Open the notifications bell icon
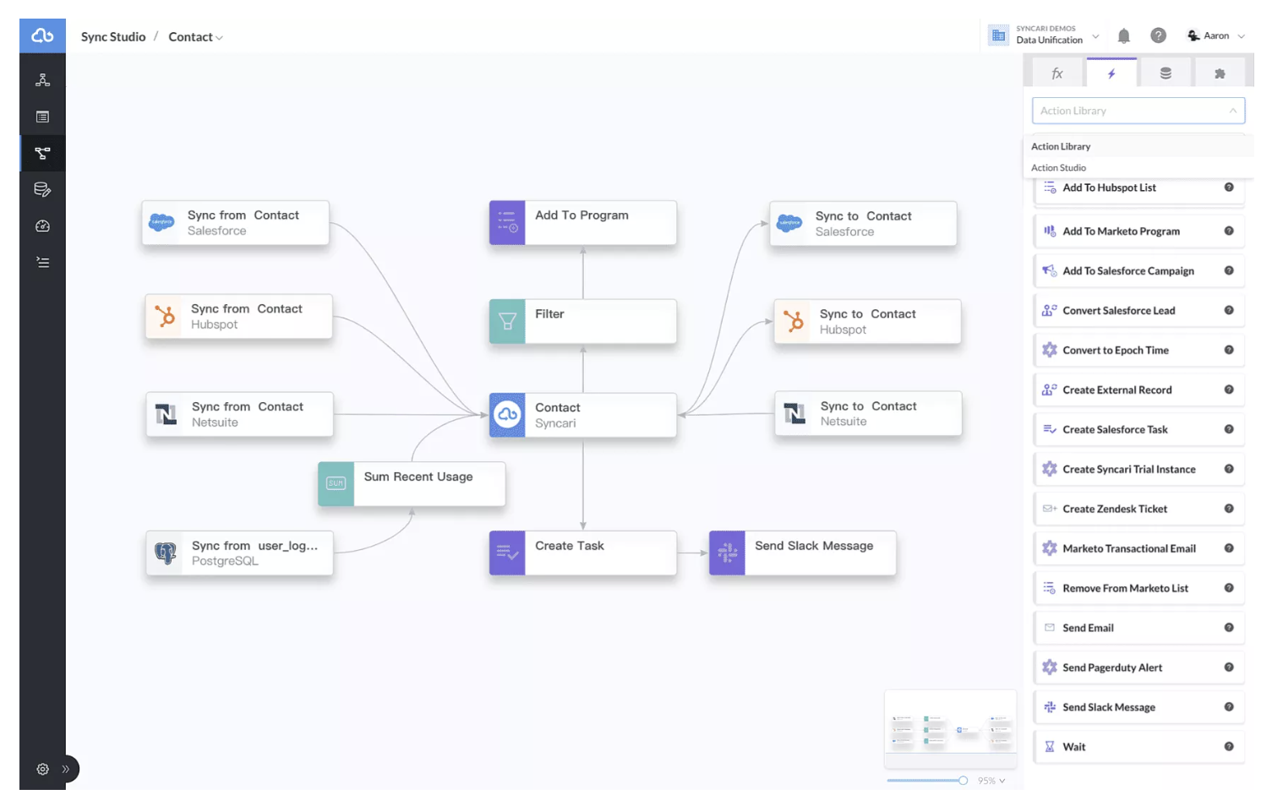The image size is (1283, 811). pos(1123,36)
